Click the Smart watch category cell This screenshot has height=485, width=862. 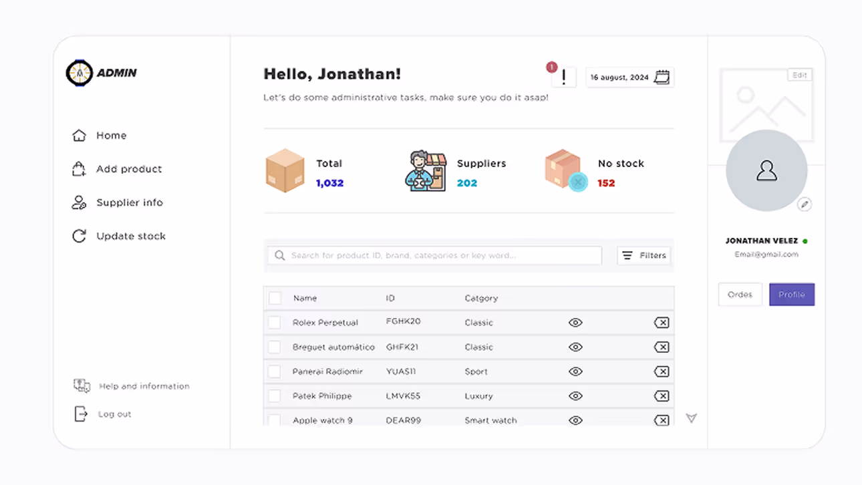[x=490, y=420]
